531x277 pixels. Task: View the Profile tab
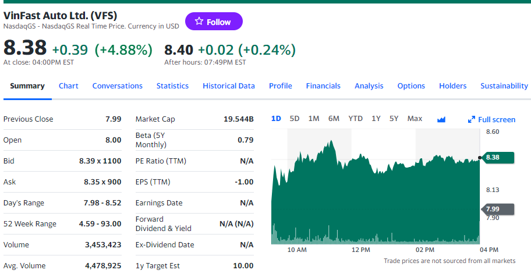[280, 86]
